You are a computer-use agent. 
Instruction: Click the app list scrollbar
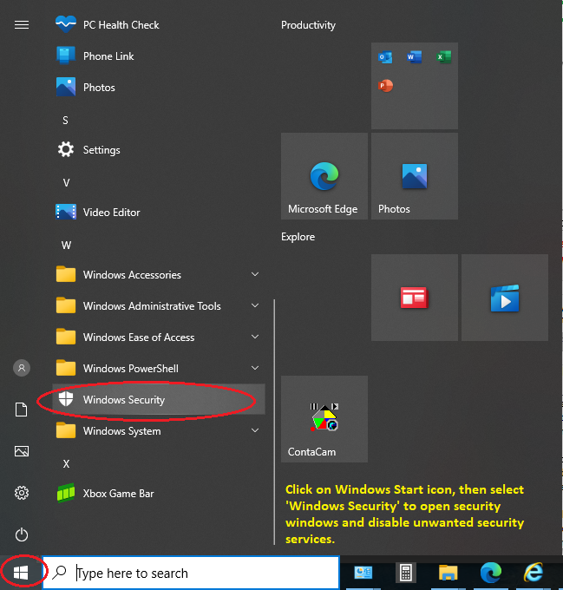(274, 422)
